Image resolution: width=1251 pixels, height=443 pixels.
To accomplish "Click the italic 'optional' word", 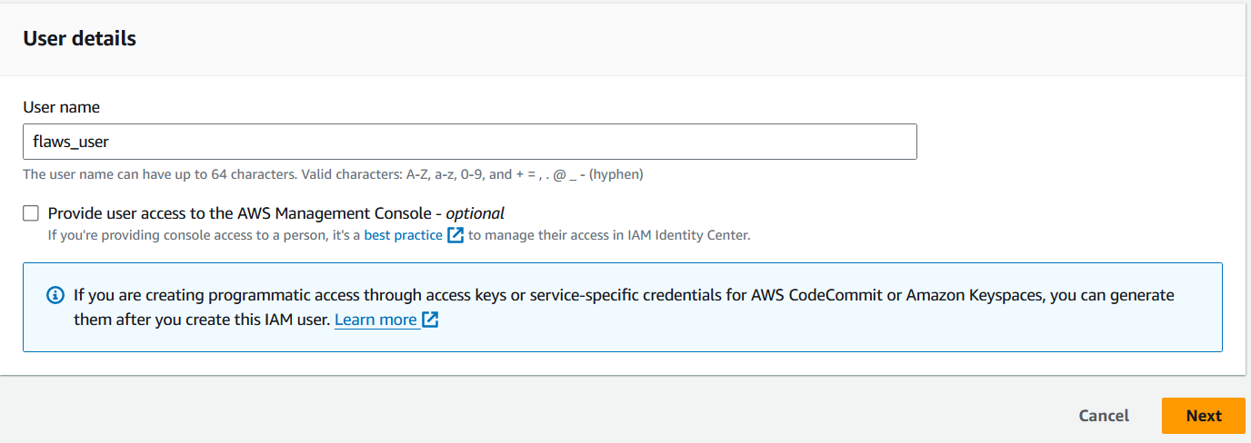I will [x=475, y=213].
